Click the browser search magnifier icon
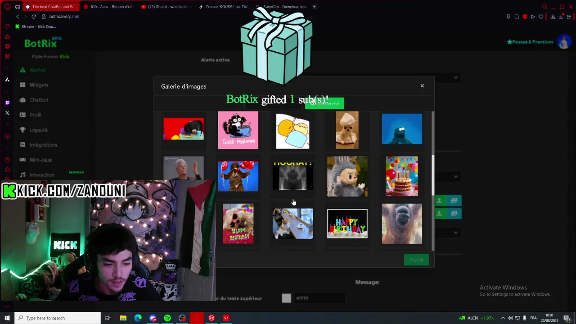This screenshot has width=576, height=324. [544, 7]
